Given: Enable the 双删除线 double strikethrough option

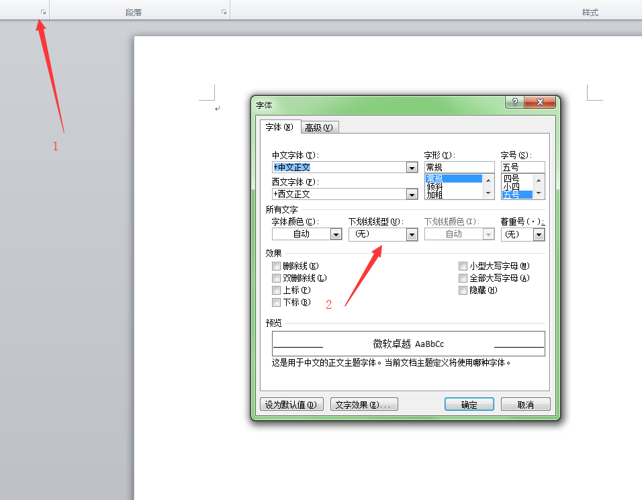Looking at the screenshot, I should (276, 278).
